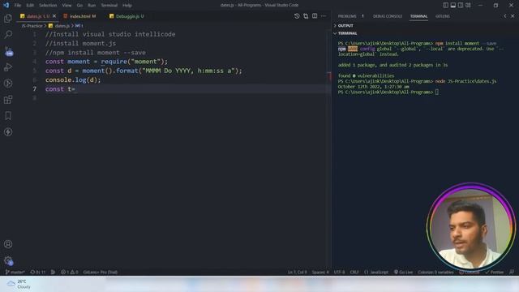Open More Actions ellipsis in editor toolbar
The height and width of the screenshot is (292, 519).
point(324,16)
